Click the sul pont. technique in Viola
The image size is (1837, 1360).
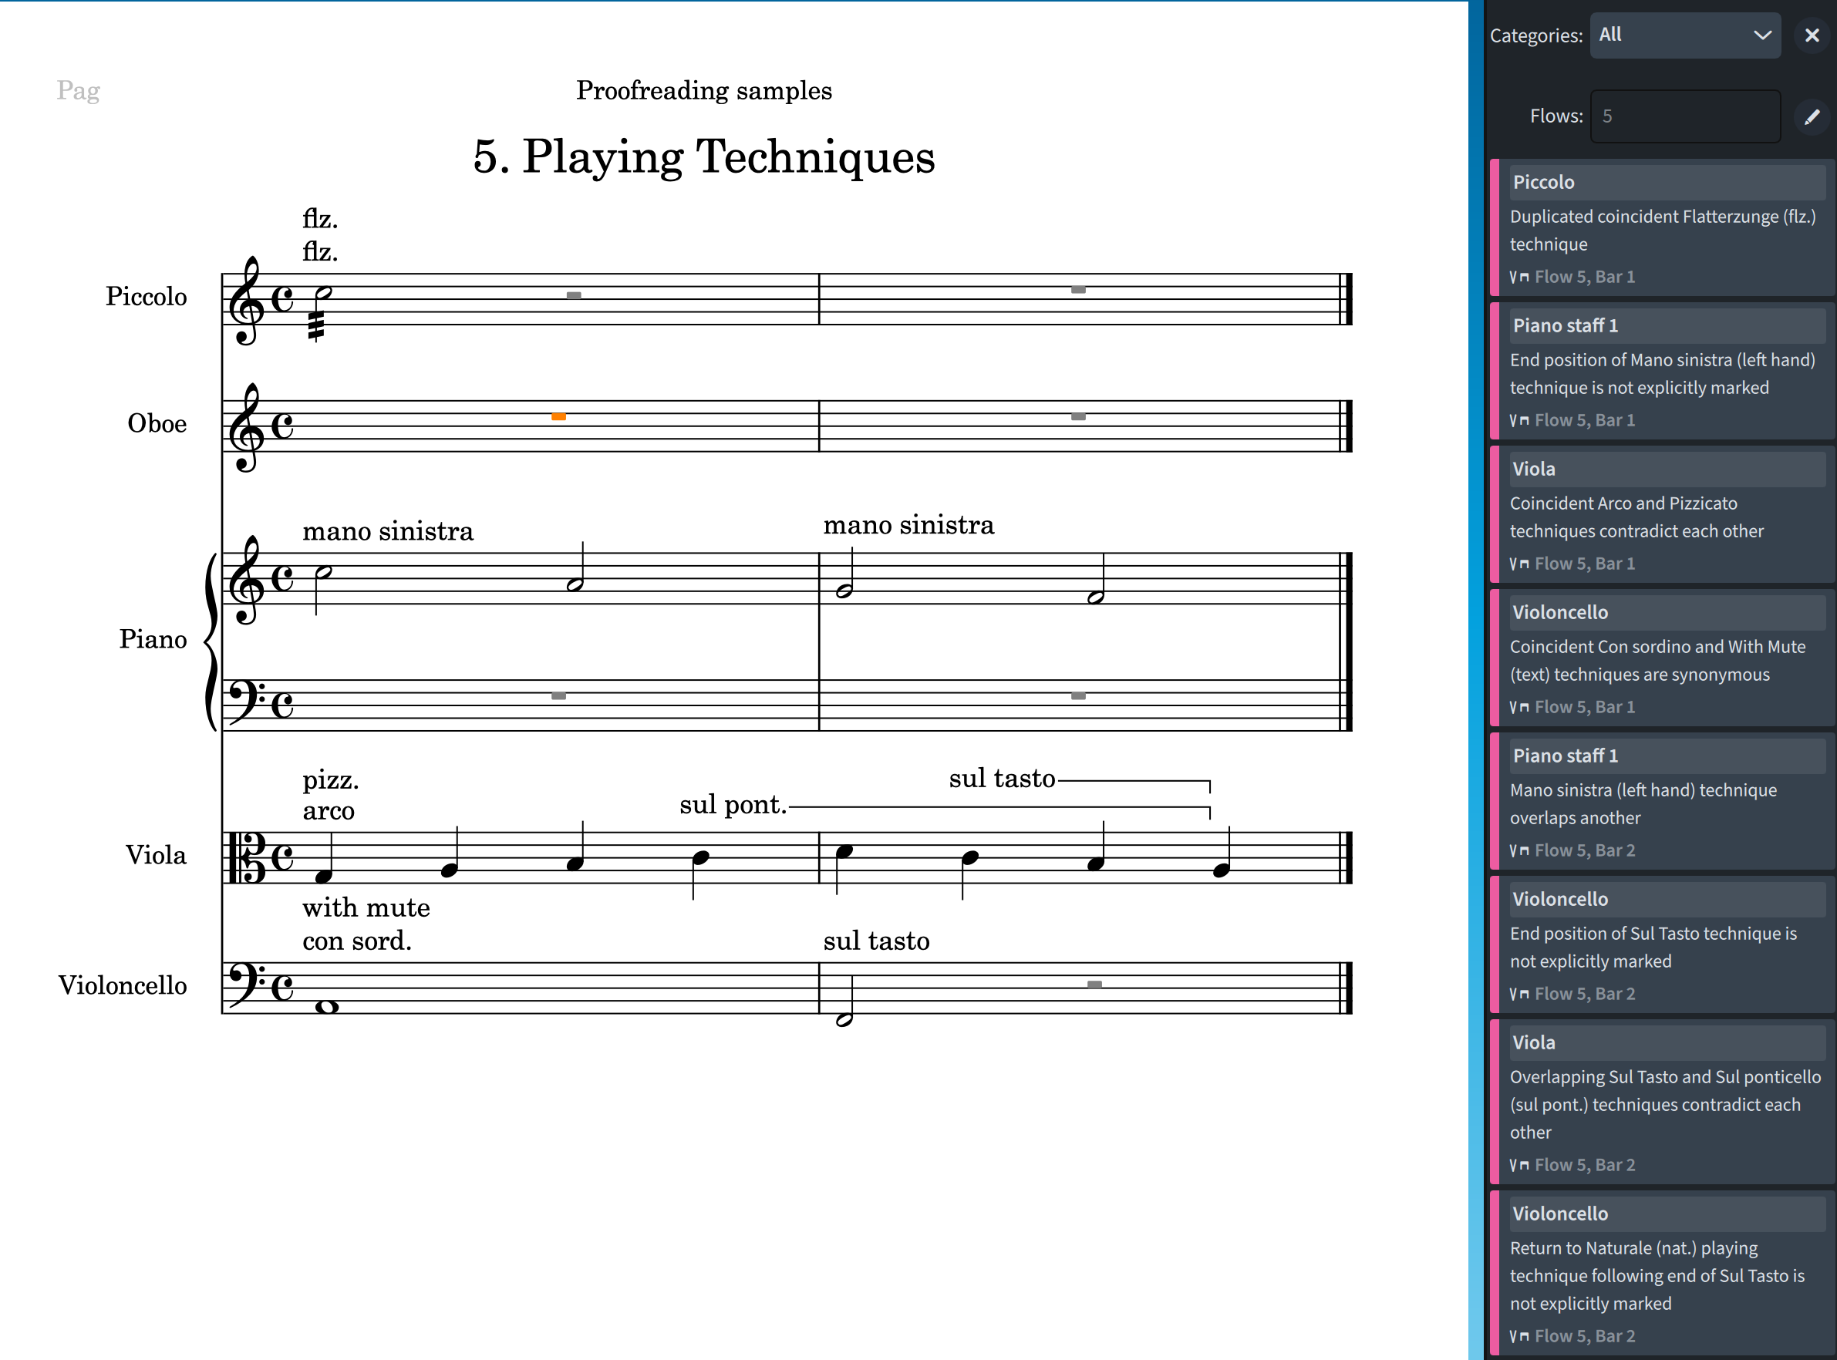pyautogui.click(x=732, y=804)
